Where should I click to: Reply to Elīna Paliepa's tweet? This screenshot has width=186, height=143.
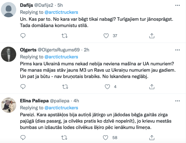(x=23, y=137)
